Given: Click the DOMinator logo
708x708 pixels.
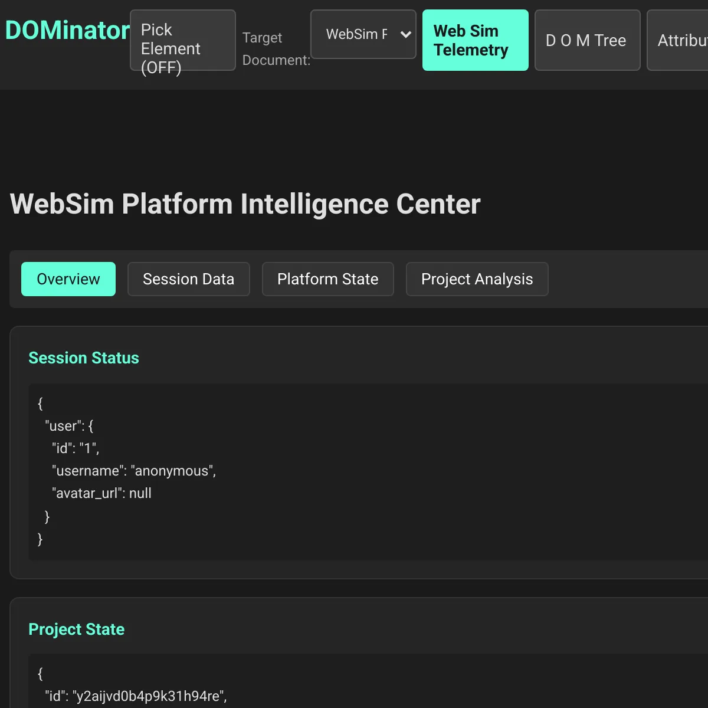Looking at the screenshot, I should click(x=67, y=29).
